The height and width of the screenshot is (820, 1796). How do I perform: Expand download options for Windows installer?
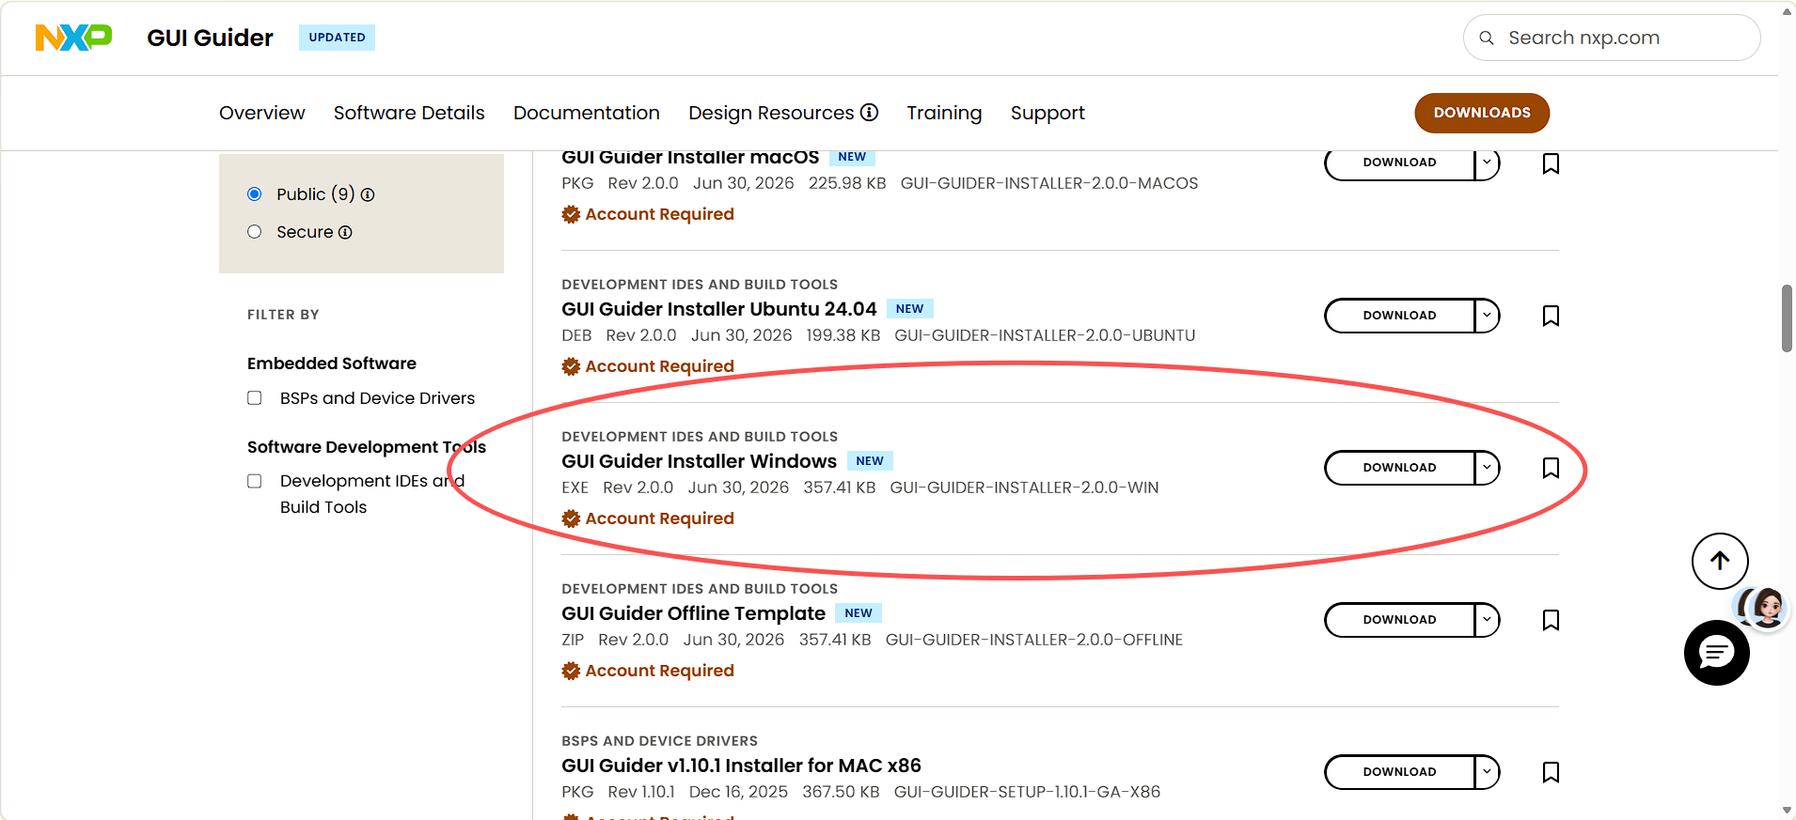(x=1487, y=468)
